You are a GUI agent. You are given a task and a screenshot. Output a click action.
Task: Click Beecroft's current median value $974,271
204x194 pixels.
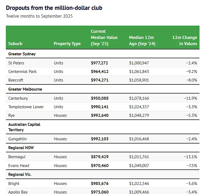coord(99,80)
